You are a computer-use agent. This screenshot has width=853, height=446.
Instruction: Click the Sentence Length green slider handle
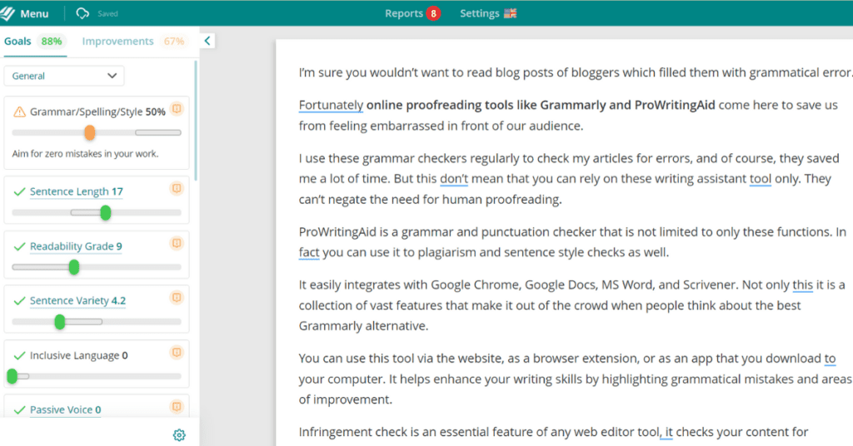106,213
